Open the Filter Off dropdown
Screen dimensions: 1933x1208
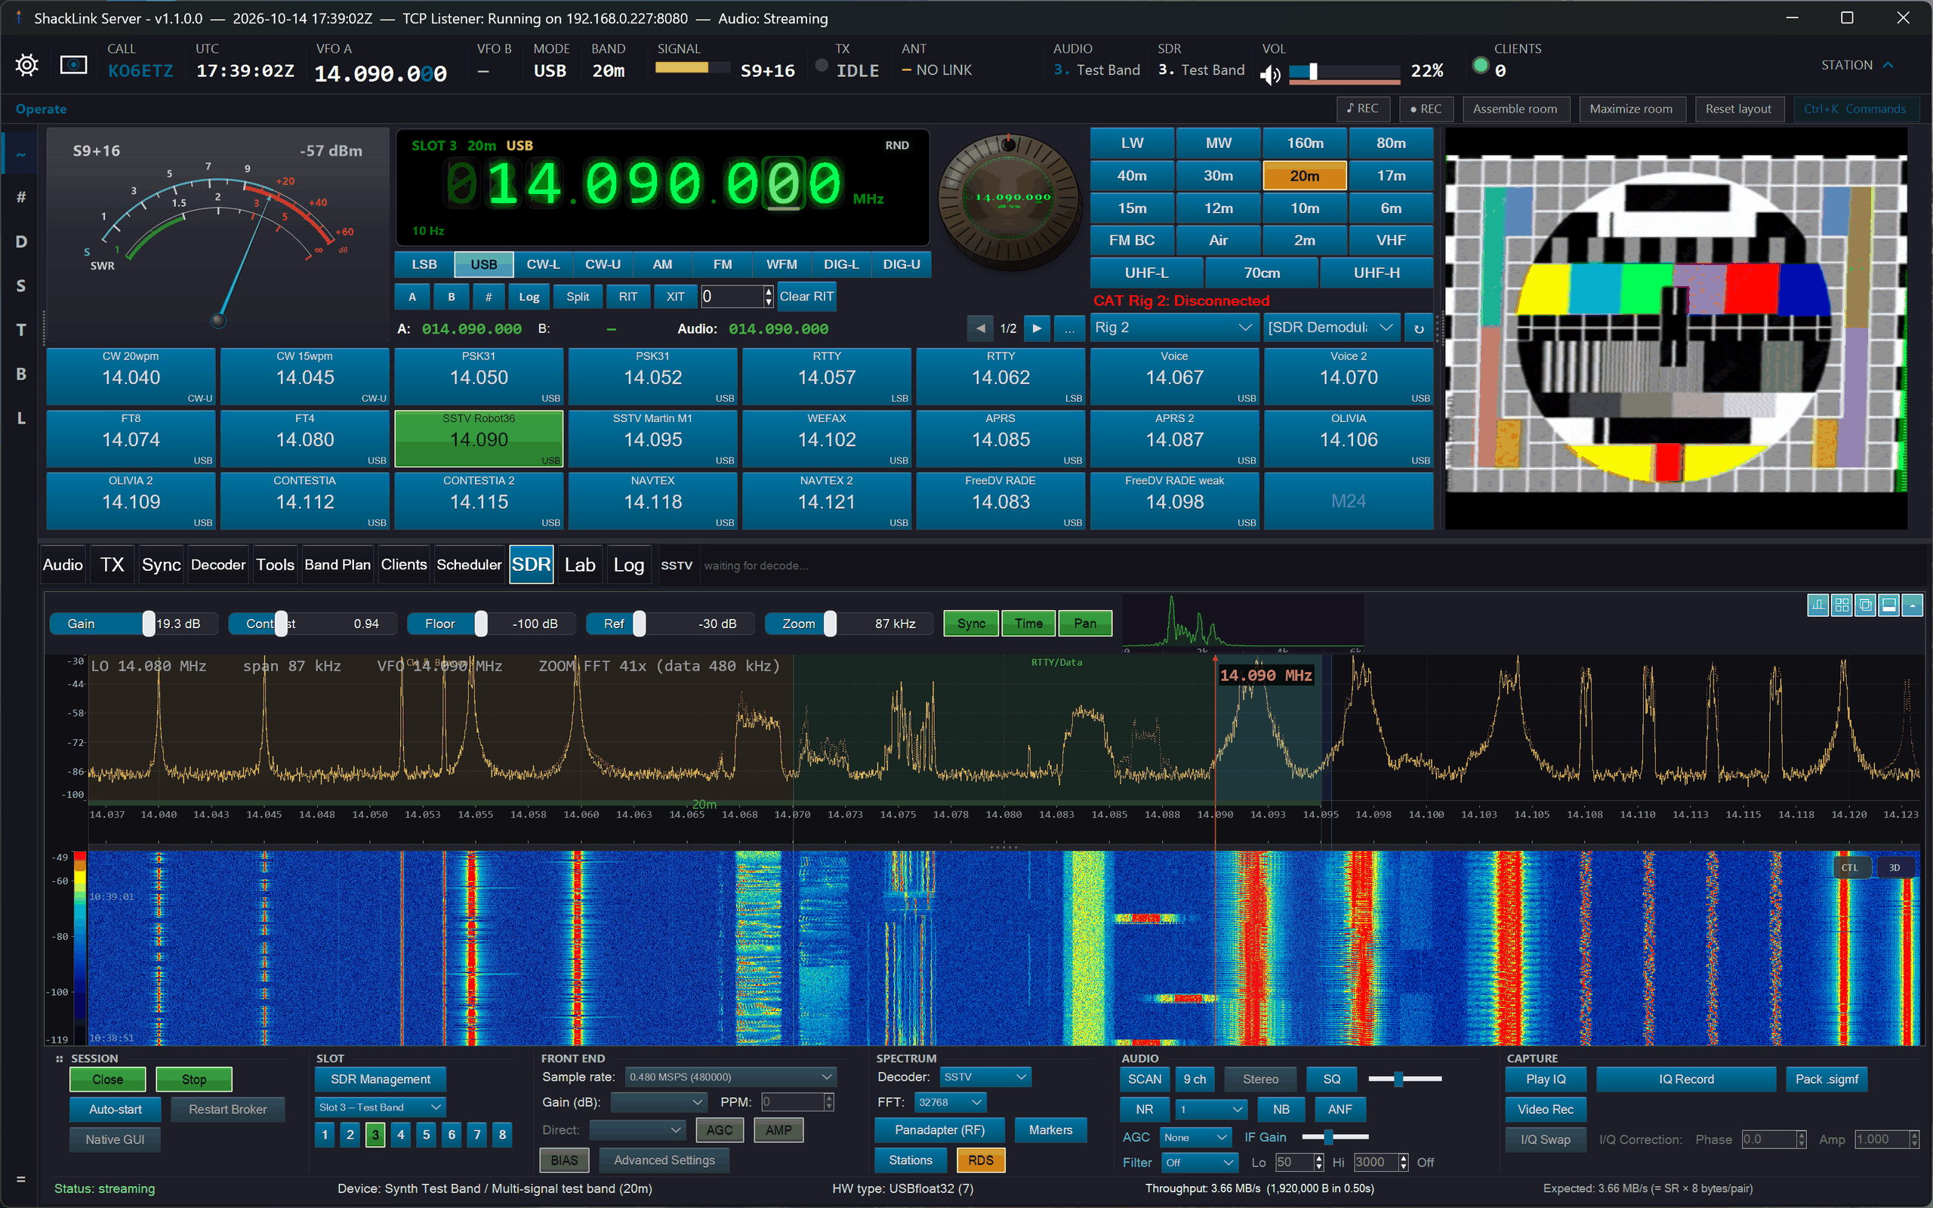pyautogui.click(x=1200, y=1163)
